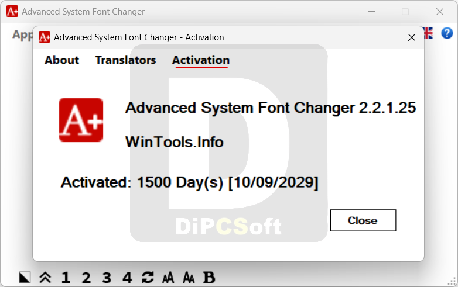458x287 pixels.
Task: Select the Activation tab
Action: [201, 60]
